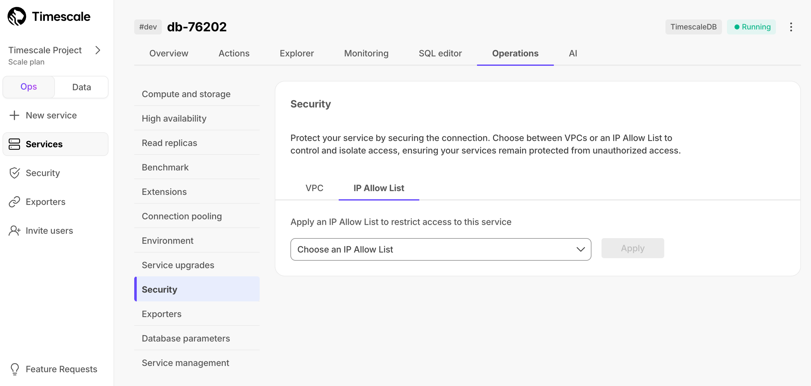Open the Actions tab
The height and width of the screenshot is (386, 811).
(x=234, y=54)
